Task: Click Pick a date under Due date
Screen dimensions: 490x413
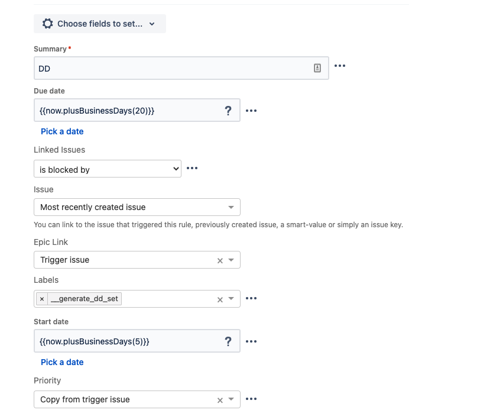Action: tap(62, 131)
